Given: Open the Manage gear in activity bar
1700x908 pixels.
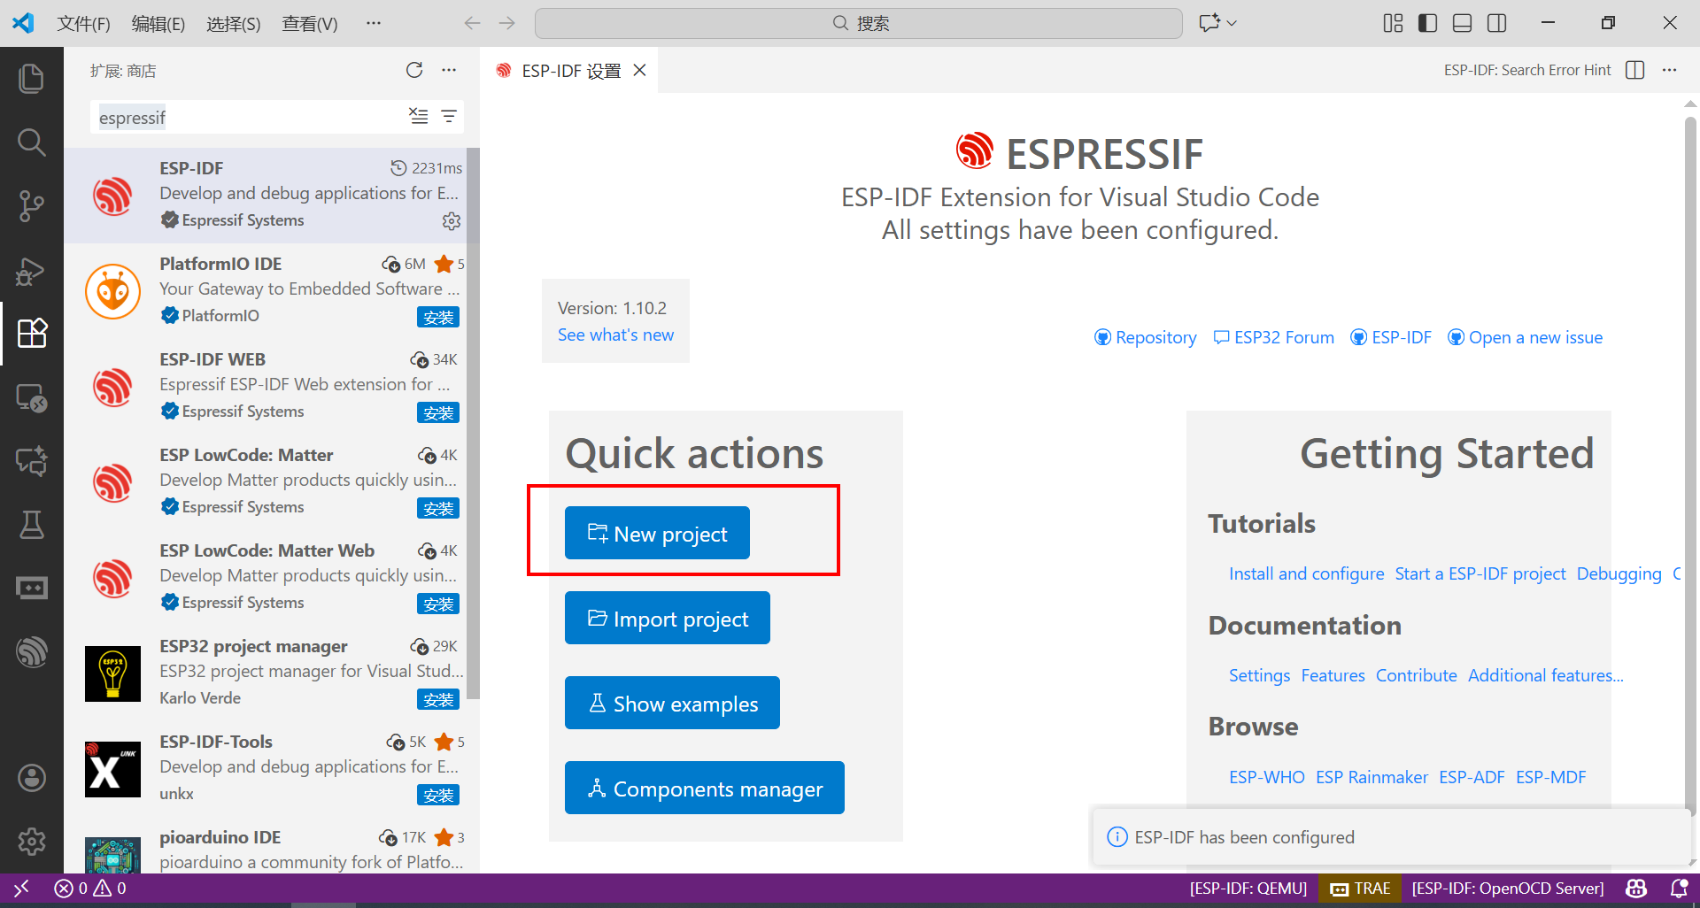Looking at the screenshot, I should click(x=32, y=842).
